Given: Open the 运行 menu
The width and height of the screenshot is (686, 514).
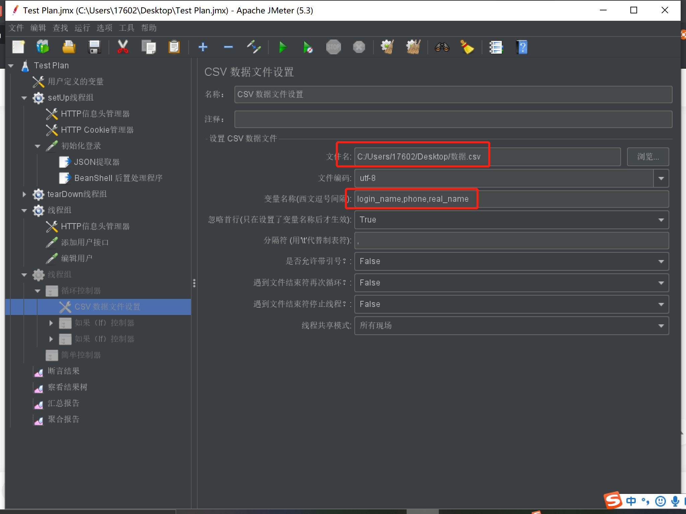Looking at the screenshot, I should click(82, 28).
